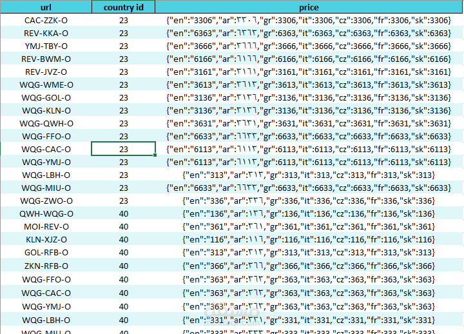464x334 pixels.
Task: Click country id 40 in MOI-REV-O row
Action: click(x=123, y=226)
